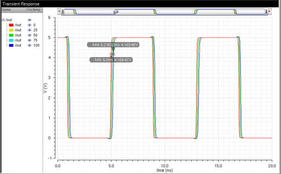Click the blue color swatch for temp 100
The image size is (281, 174).
coord(11,45)
